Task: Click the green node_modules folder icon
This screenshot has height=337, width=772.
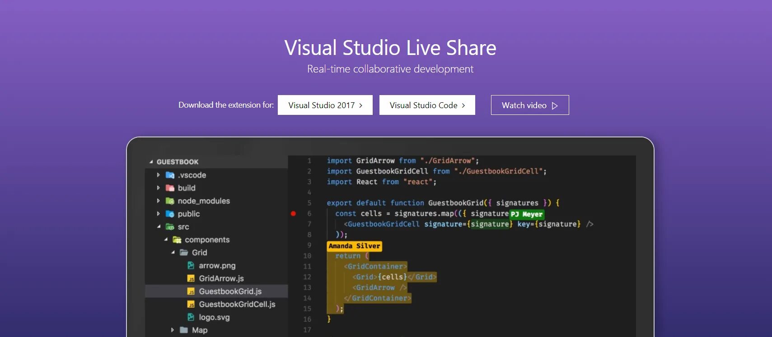Action: coord(170,201)
